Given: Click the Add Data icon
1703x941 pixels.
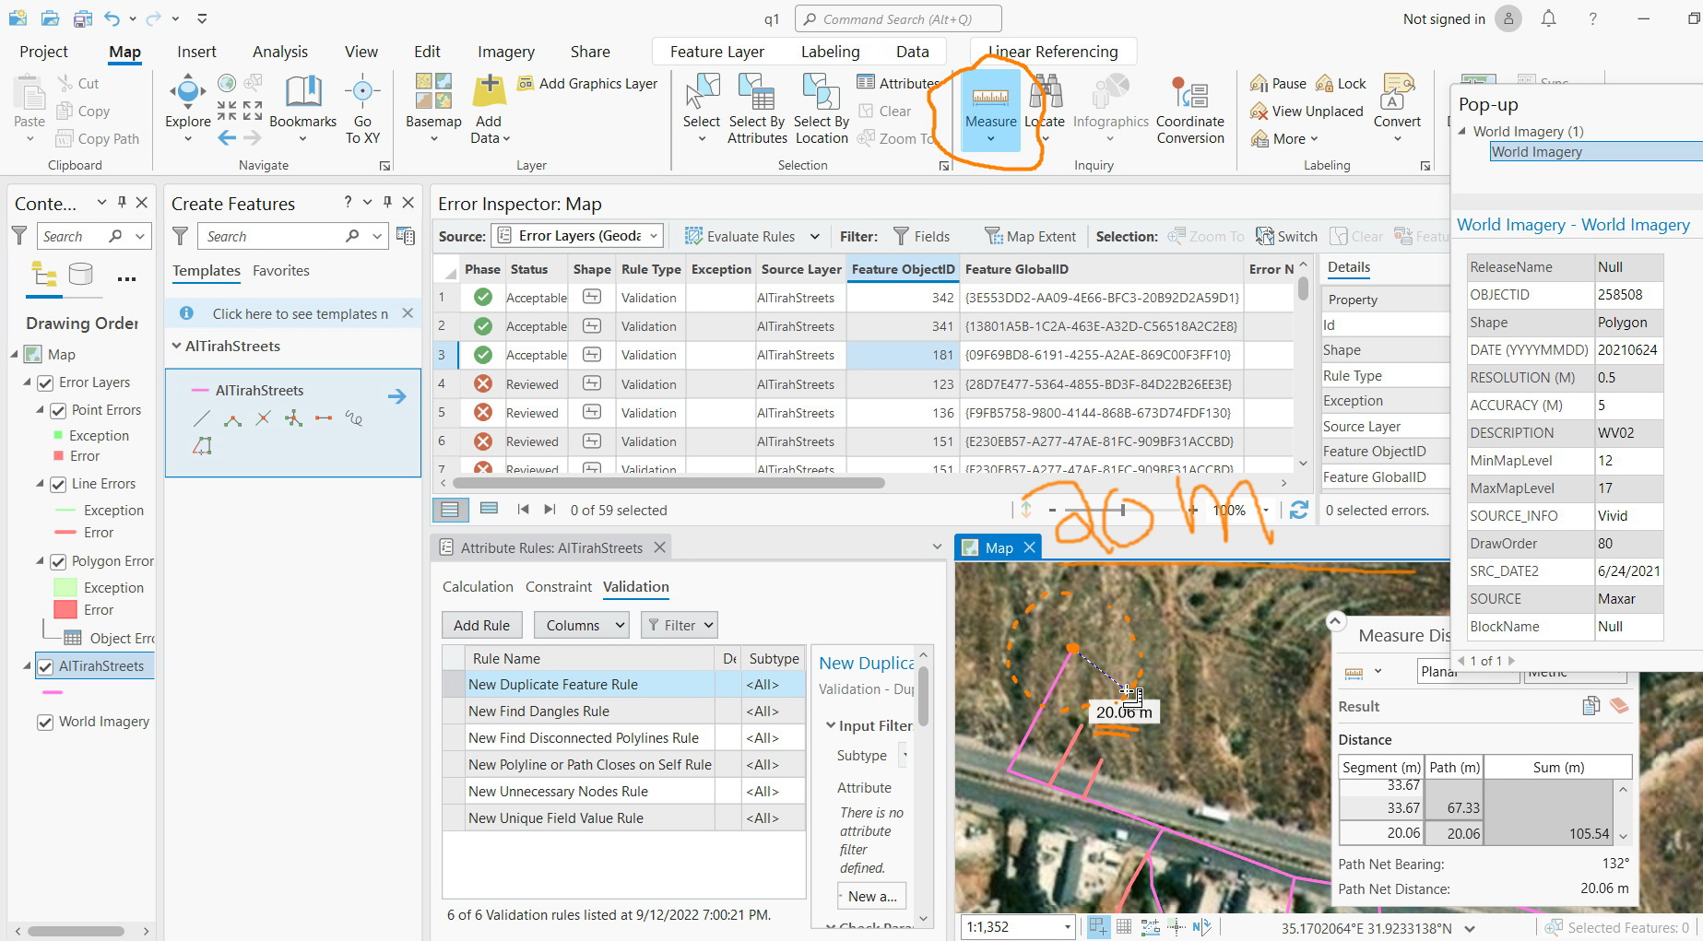Looking at the screenshot, I should click(489, 93).
